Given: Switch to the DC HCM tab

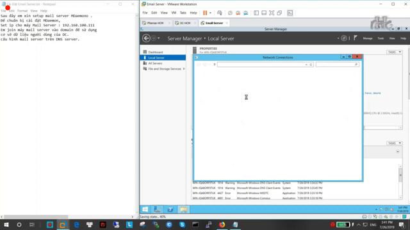Looking at the screenshot, I should 183,23.
